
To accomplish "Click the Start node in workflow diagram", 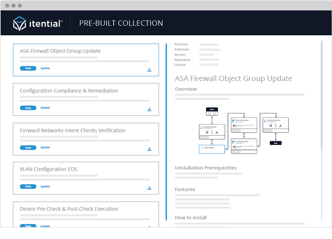I will [212, 112].
